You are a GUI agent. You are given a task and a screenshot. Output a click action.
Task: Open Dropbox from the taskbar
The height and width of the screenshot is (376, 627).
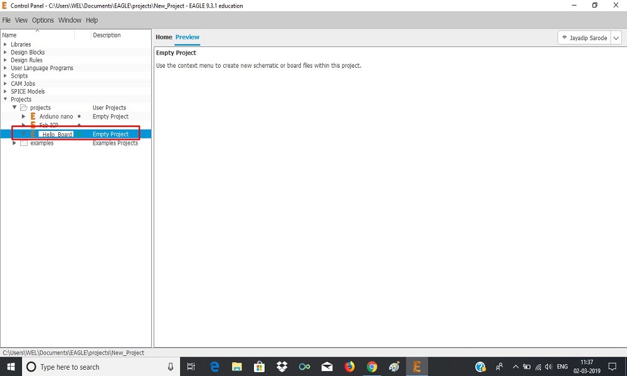[282, 367]
